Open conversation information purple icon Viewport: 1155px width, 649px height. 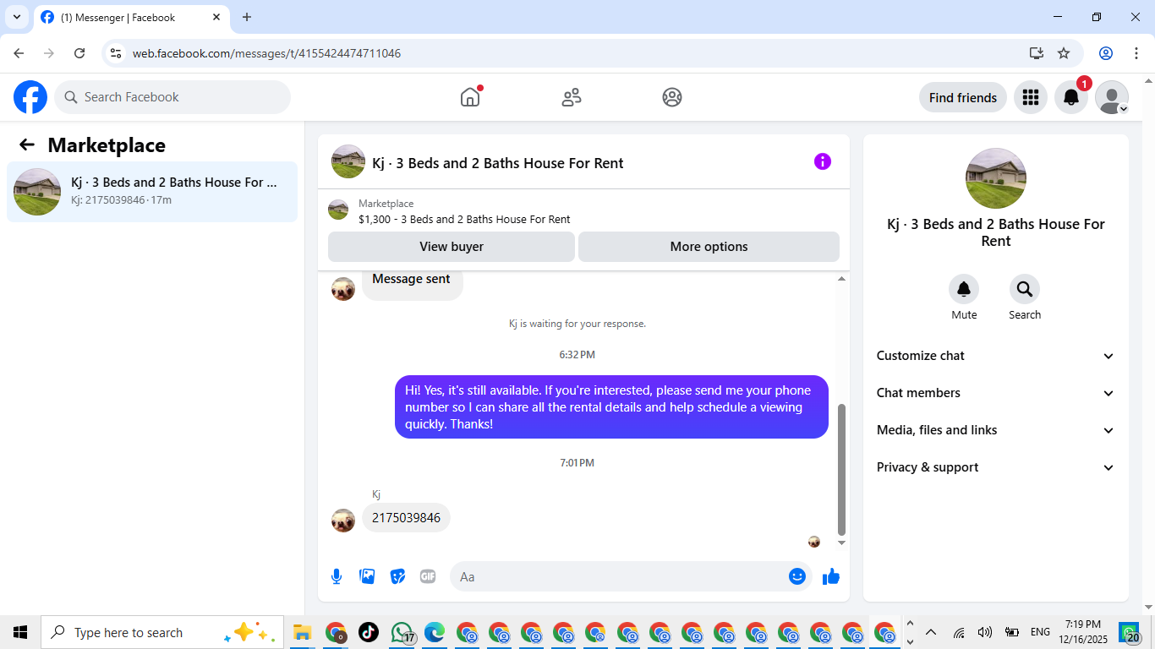pyautogui.click(x=823, y=161)
